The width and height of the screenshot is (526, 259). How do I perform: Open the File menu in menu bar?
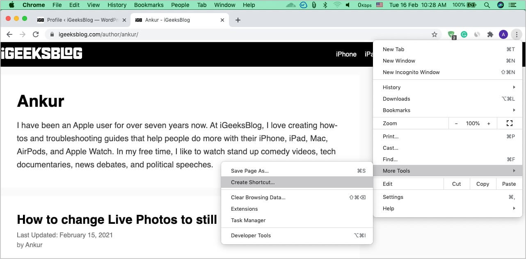pyautogui.click(x=57, y=5)
